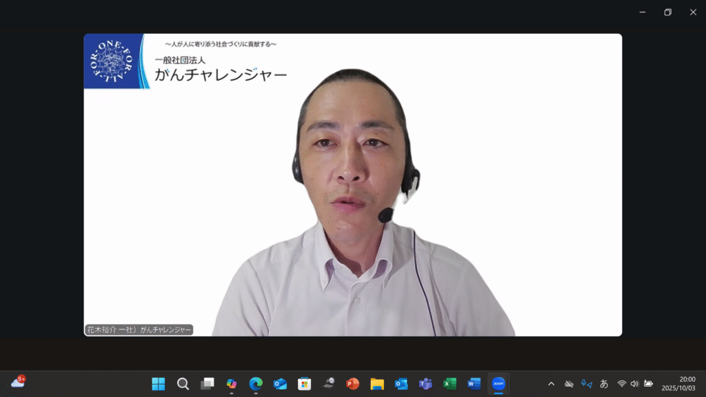Open Microsoft Teams from the taskbar
The width and height of the screenshot is (706, 397).
(x=425, y=384)
